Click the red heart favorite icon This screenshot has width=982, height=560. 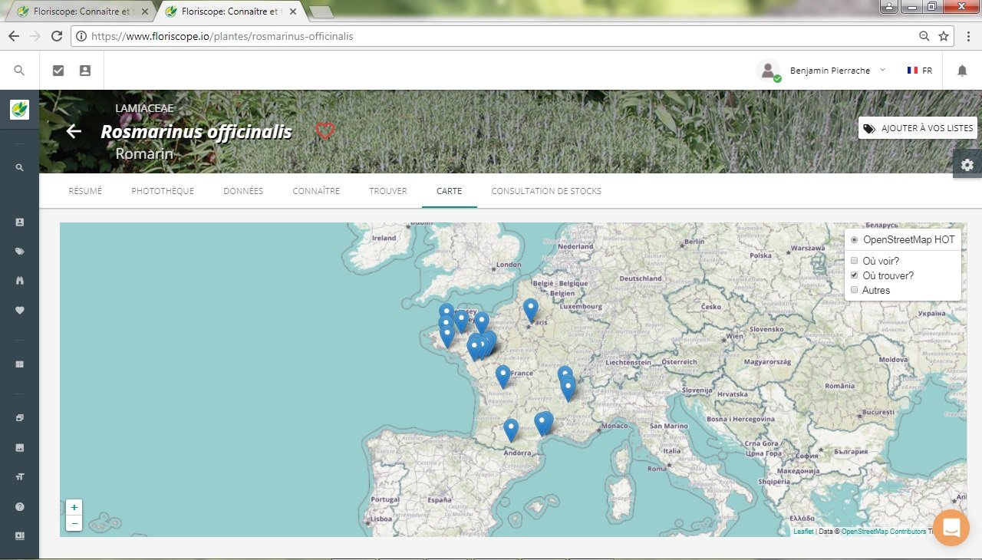(x=325, y=131)
